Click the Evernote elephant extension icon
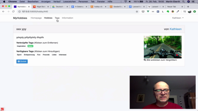 click(168, 12)
